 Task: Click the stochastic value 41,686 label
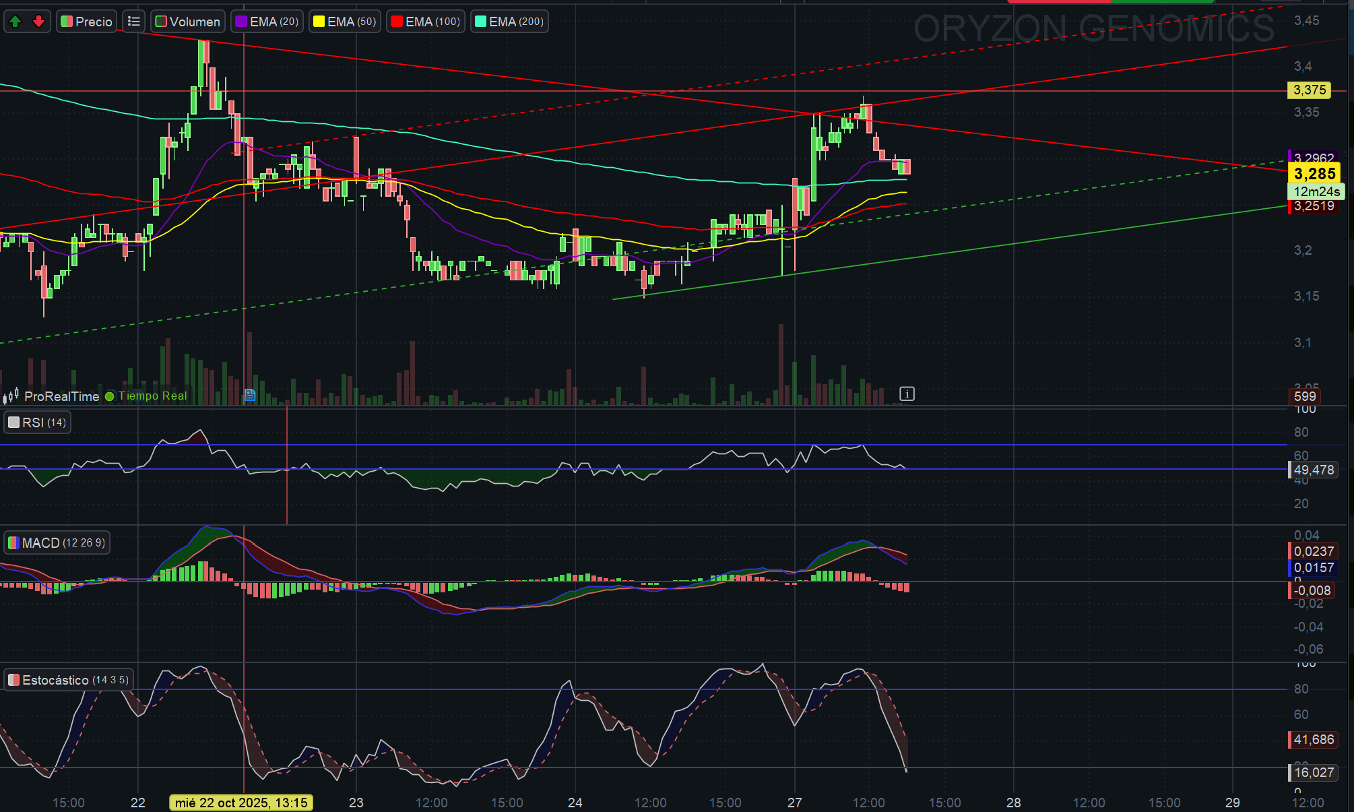coord(1313,739)
